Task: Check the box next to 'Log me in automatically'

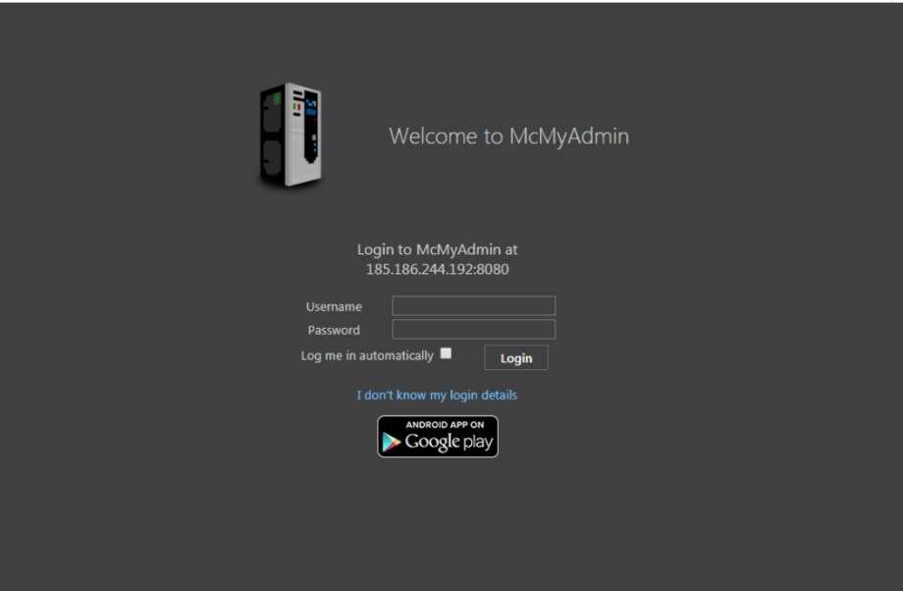Action: click(446, 351)
